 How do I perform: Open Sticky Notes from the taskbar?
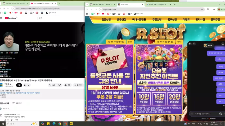click(x=48, y=124)
